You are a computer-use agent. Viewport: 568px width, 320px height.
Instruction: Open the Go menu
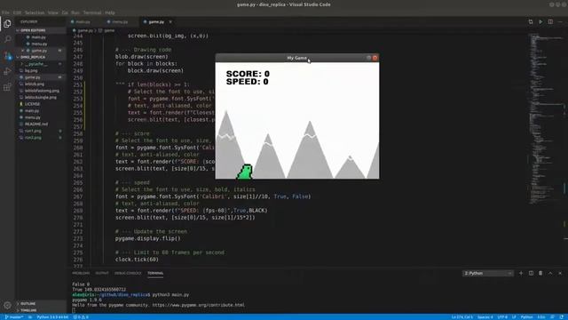65,12
